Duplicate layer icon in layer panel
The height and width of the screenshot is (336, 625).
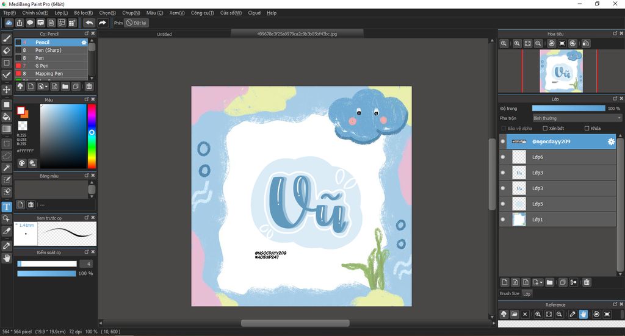(x=562, y=282)
